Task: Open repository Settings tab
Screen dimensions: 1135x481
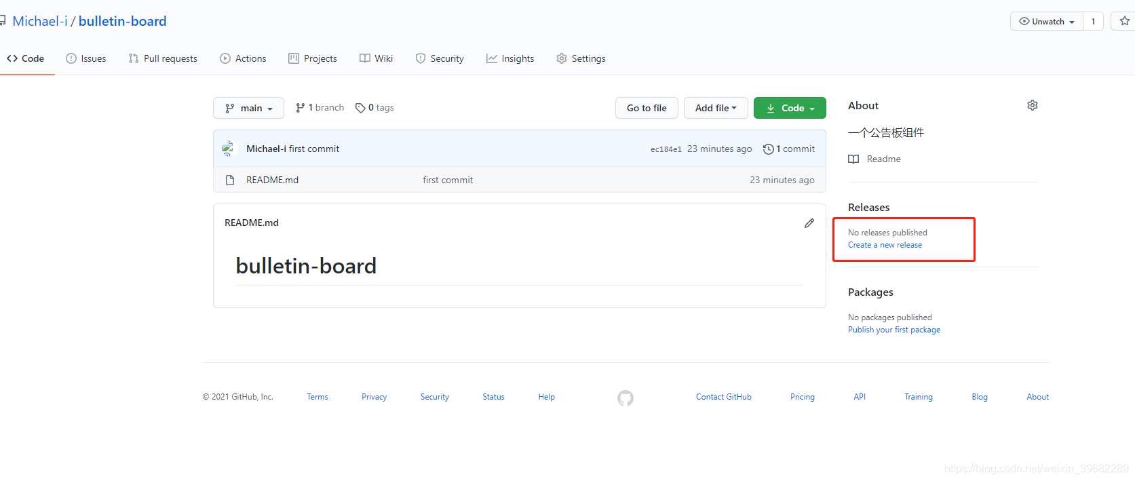Action: coord(581,58)
